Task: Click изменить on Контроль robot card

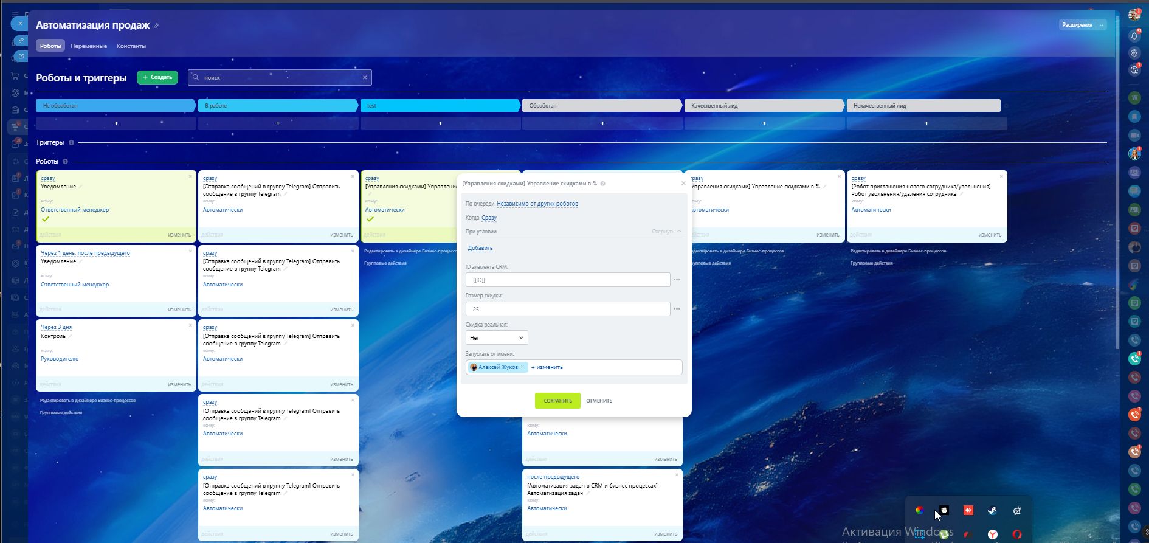Action: click(179, 384)
